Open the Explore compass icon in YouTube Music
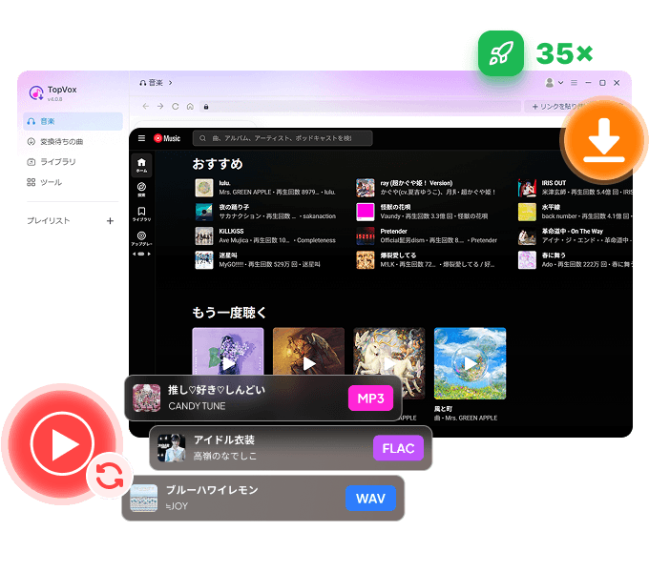 coord(141,189)
